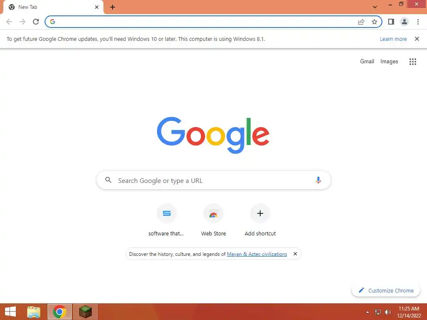Start voice search with microphone icon
The width and height of the screenshot is (427, 320).
tap(318, 180)
